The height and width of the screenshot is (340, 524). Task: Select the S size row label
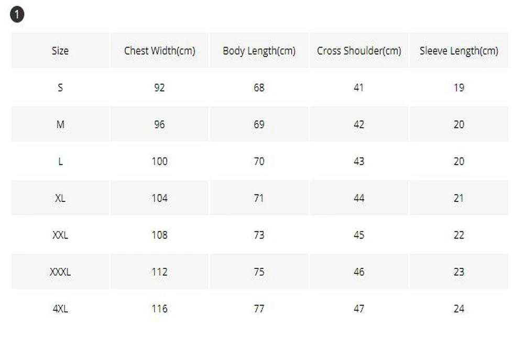point(60,88)
